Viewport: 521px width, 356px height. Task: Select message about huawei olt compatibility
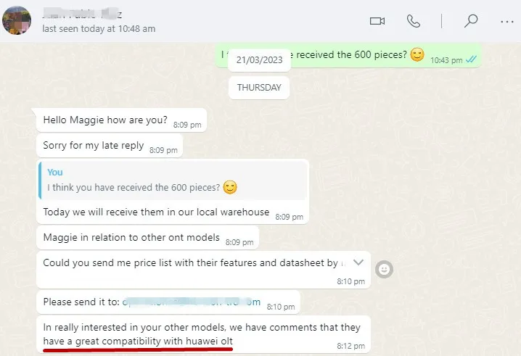[x=203, y=334]
